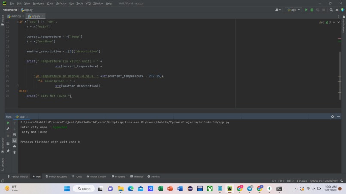Open the JetBrains Toolbox colorful icon
This screenshot has height=194, width=346.
343,10
